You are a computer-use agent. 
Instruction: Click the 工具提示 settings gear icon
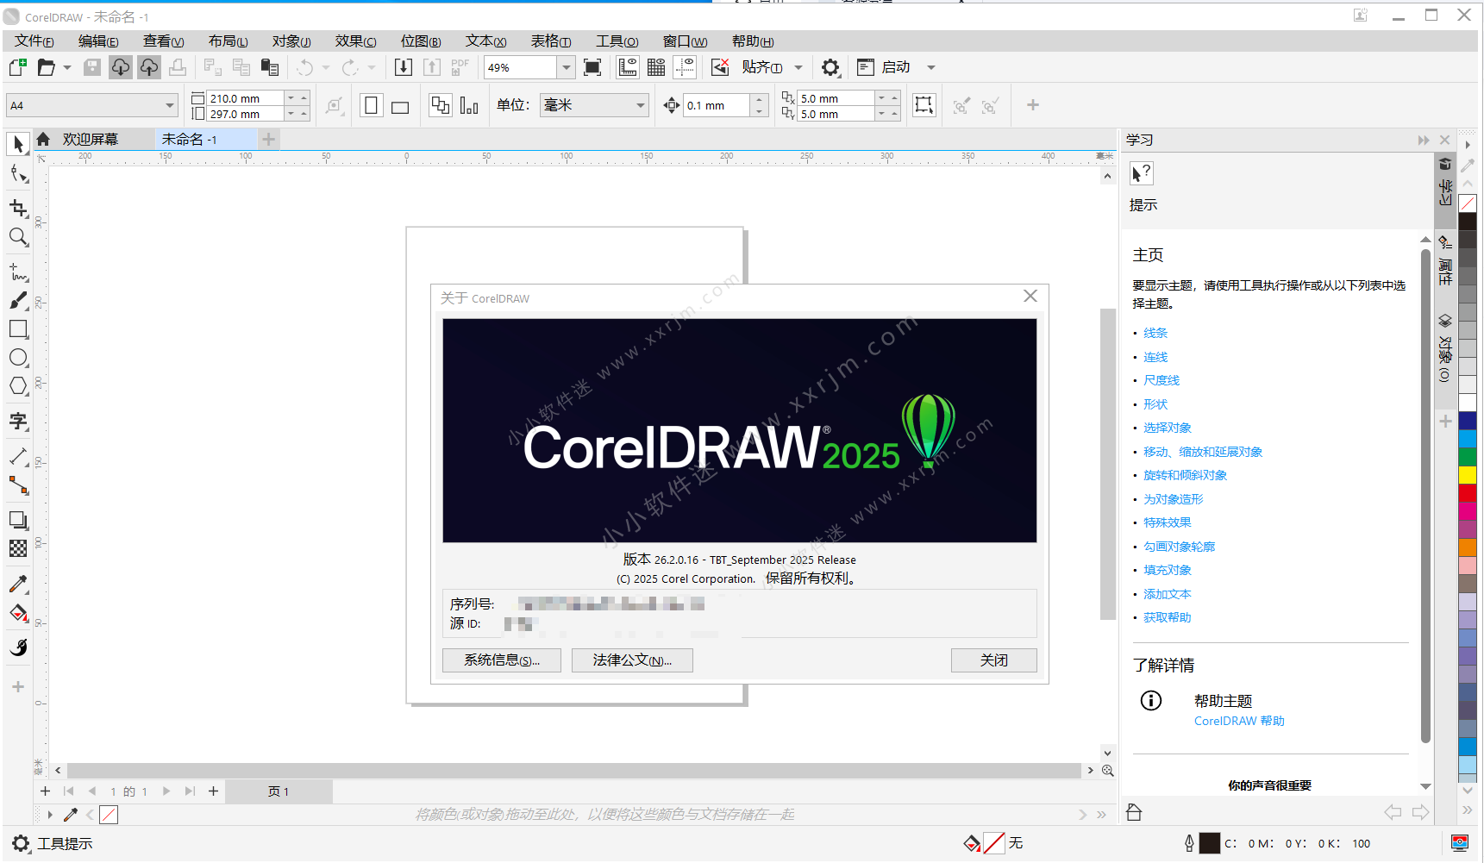tap(21, 844)
